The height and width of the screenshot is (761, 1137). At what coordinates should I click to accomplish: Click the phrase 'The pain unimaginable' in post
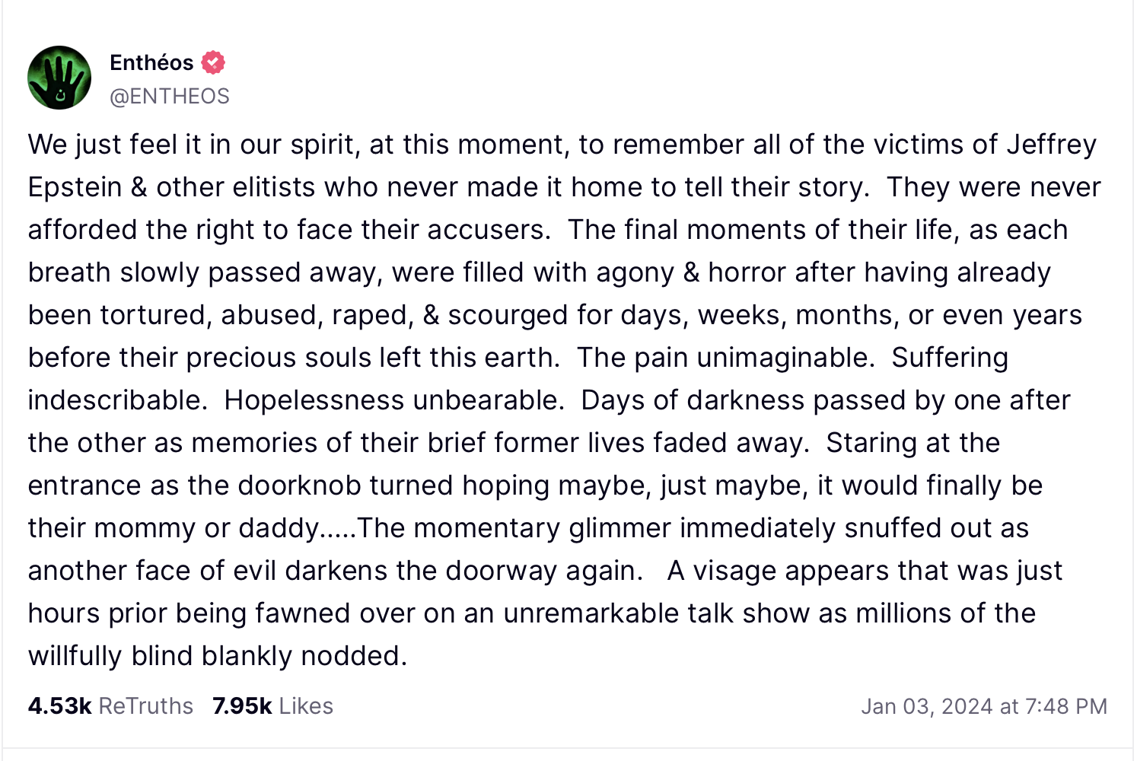(x=725, y=358)
